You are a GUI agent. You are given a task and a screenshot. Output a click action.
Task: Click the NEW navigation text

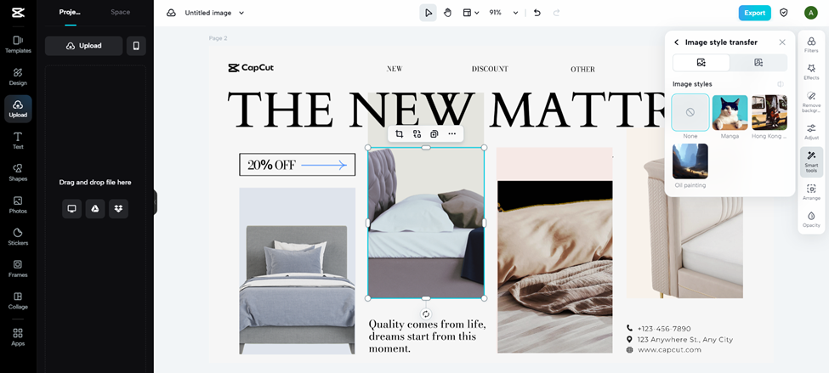pyautogui.click(x=395, y=69)
